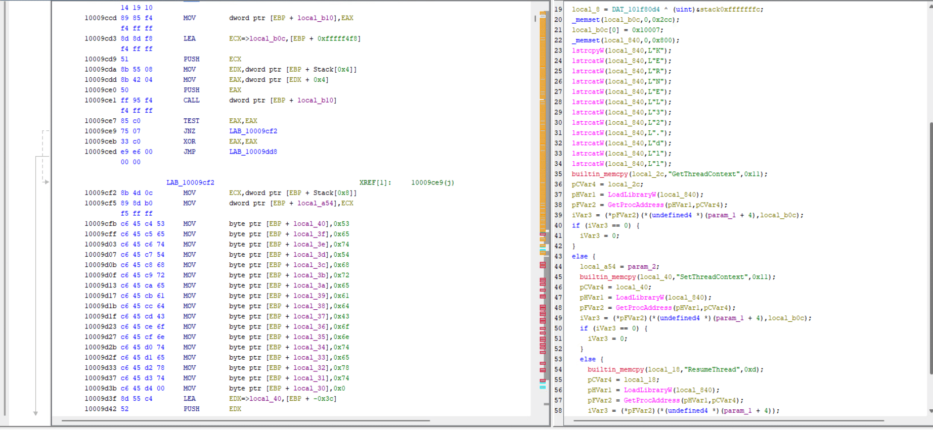The height and width of the screenshot is (430, 933).
Task: Click GetProcAddress call on line 38
Action: coord(636,205)
